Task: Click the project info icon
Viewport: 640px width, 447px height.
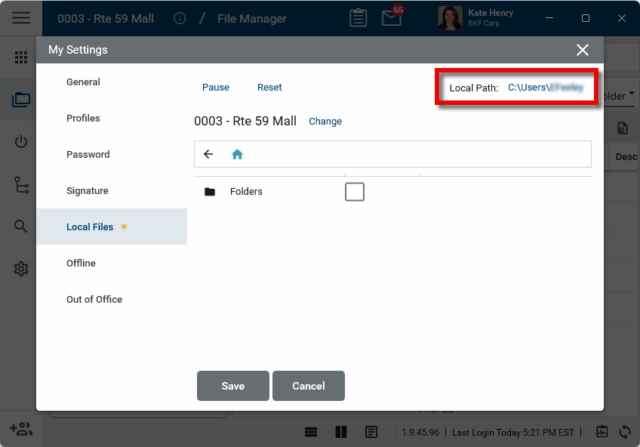Action: point(180,18)
